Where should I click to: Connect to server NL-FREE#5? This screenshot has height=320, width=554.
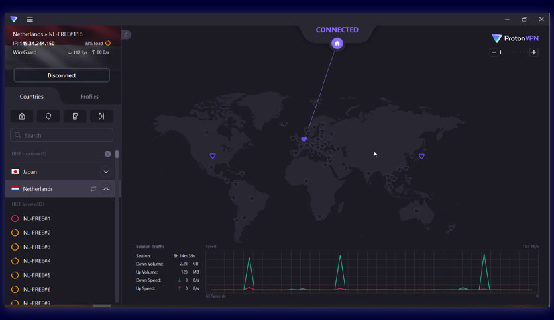pyautogui.click(x=36, y=275)
